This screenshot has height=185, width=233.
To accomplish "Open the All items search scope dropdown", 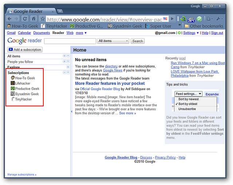I will [113, 41].
